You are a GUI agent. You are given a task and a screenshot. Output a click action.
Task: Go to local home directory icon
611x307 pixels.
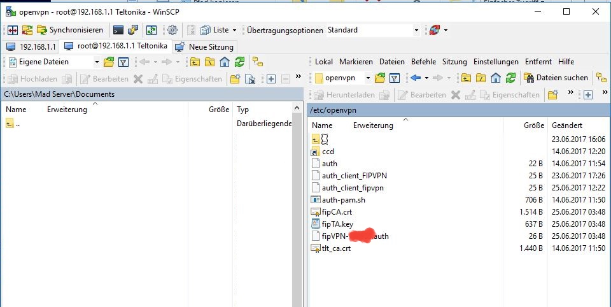(225, 62)
